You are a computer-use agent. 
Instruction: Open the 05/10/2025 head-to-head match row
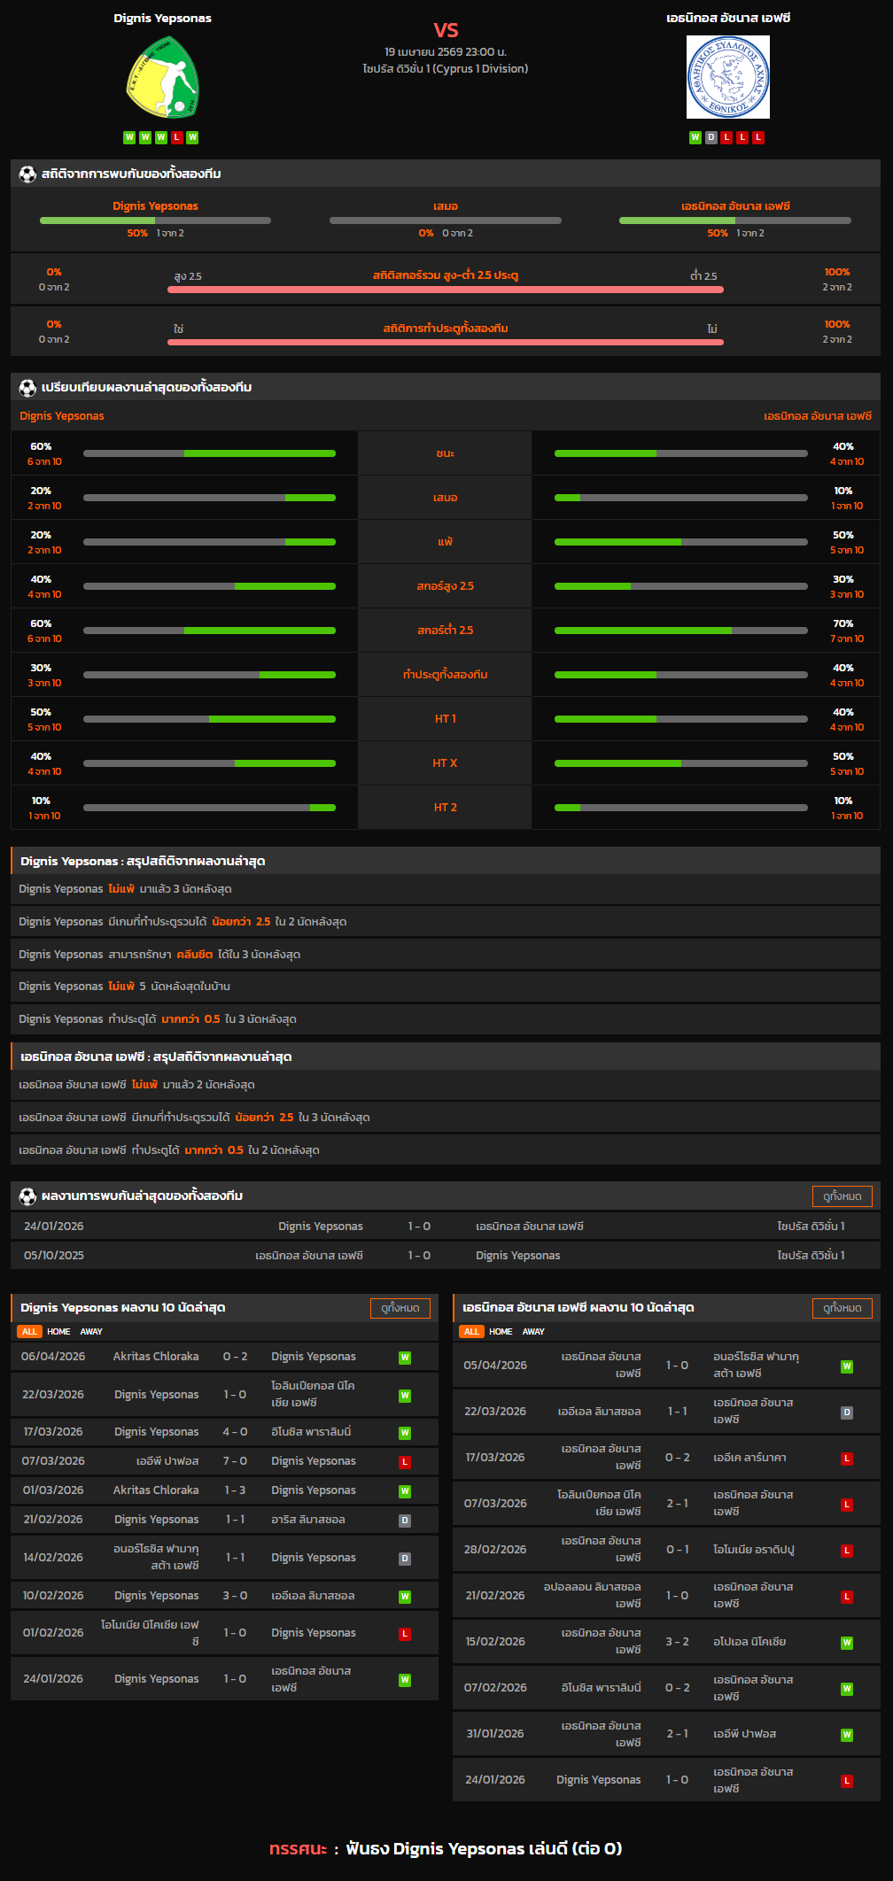click(x=446, y=1256)
